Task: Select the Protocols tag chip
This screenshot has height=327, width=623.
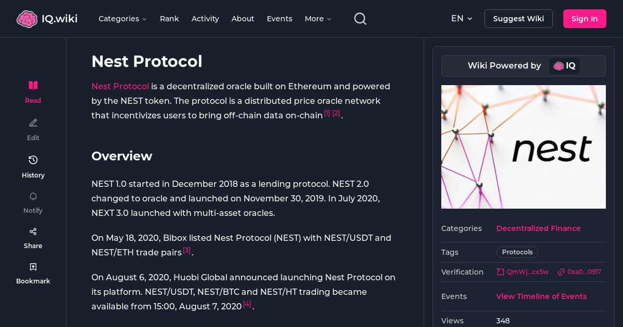Action: (517, 252)
